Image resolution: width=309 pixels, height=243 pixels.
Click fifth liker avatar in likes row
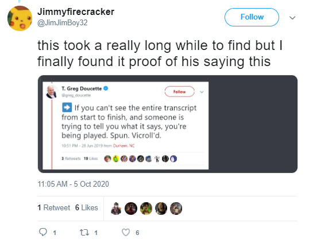tap(176, 209)
